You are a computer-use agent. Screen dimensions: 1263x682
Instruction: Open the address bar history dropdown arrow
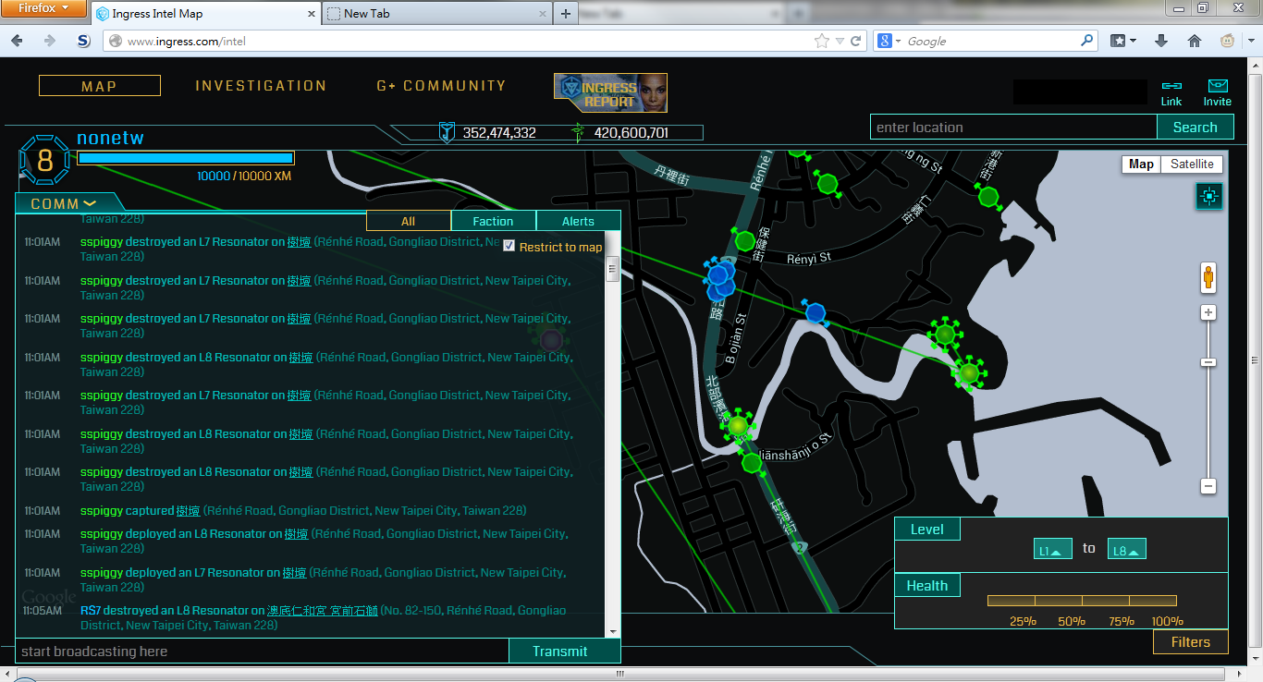840,41
